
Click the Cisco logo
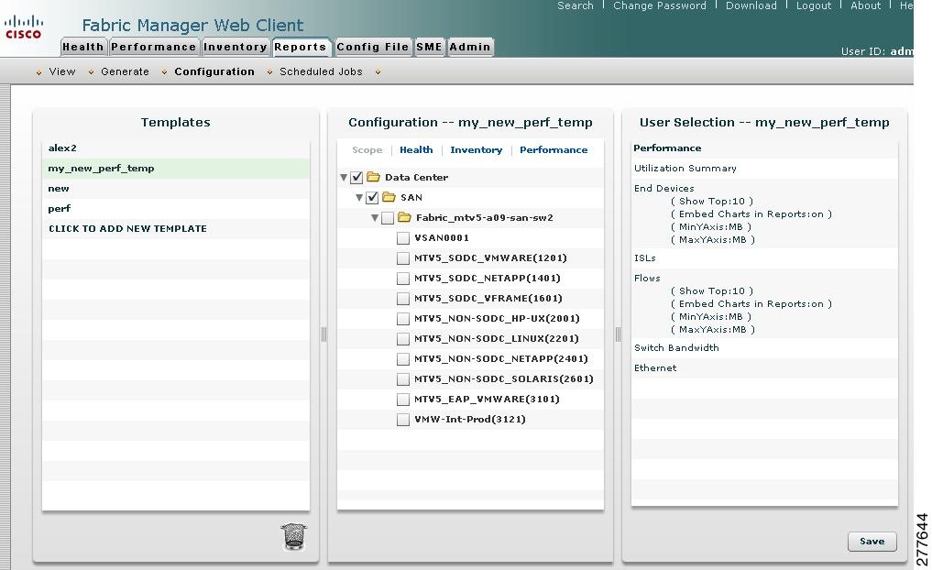click(24, 24)
